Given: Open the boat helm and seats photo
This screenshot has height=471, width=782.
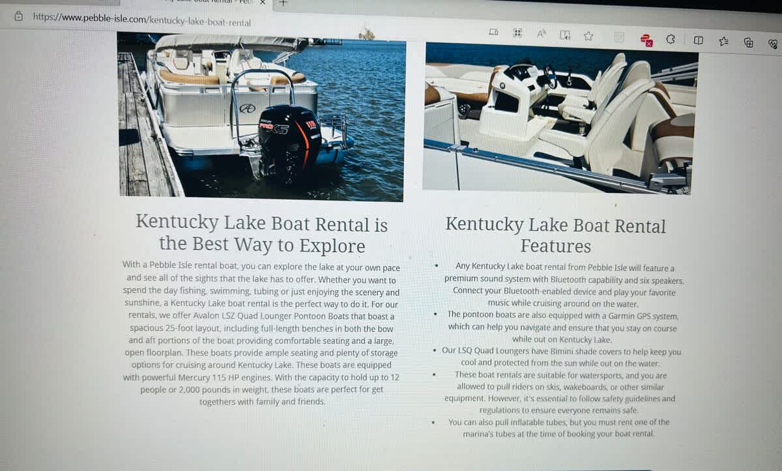Looking at the screenshot, I should pyautogui.click(x=560, y=119).
